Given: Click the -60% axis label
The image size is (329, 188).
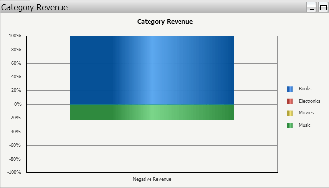Looking at the screenshot, I should click(15, 145).
